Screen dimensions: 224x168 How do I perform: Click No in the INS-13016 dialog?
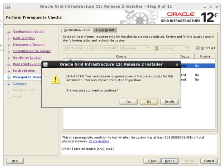(x=149, y=102)
